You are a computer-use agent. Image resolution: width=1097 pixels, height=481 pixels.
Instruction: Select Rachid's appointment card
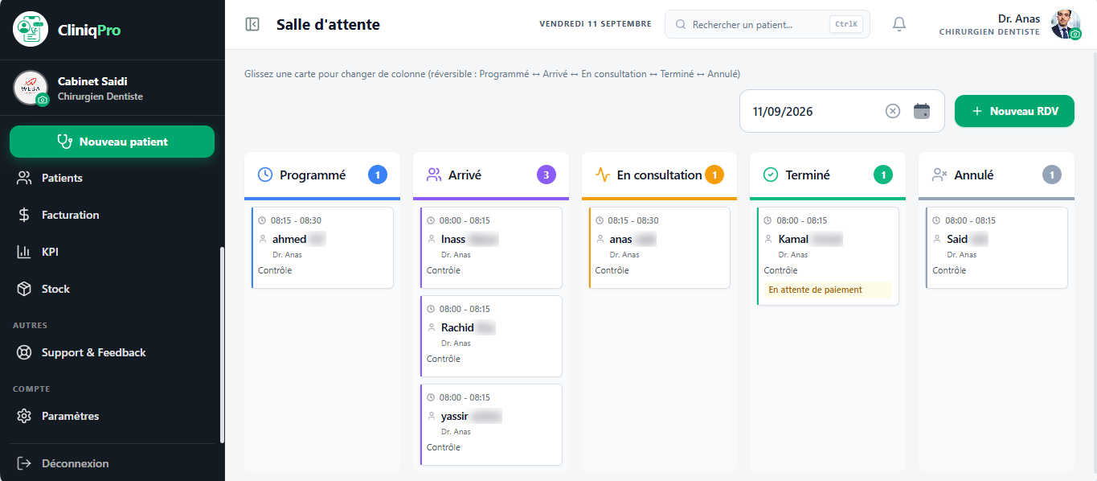(491, 336)
